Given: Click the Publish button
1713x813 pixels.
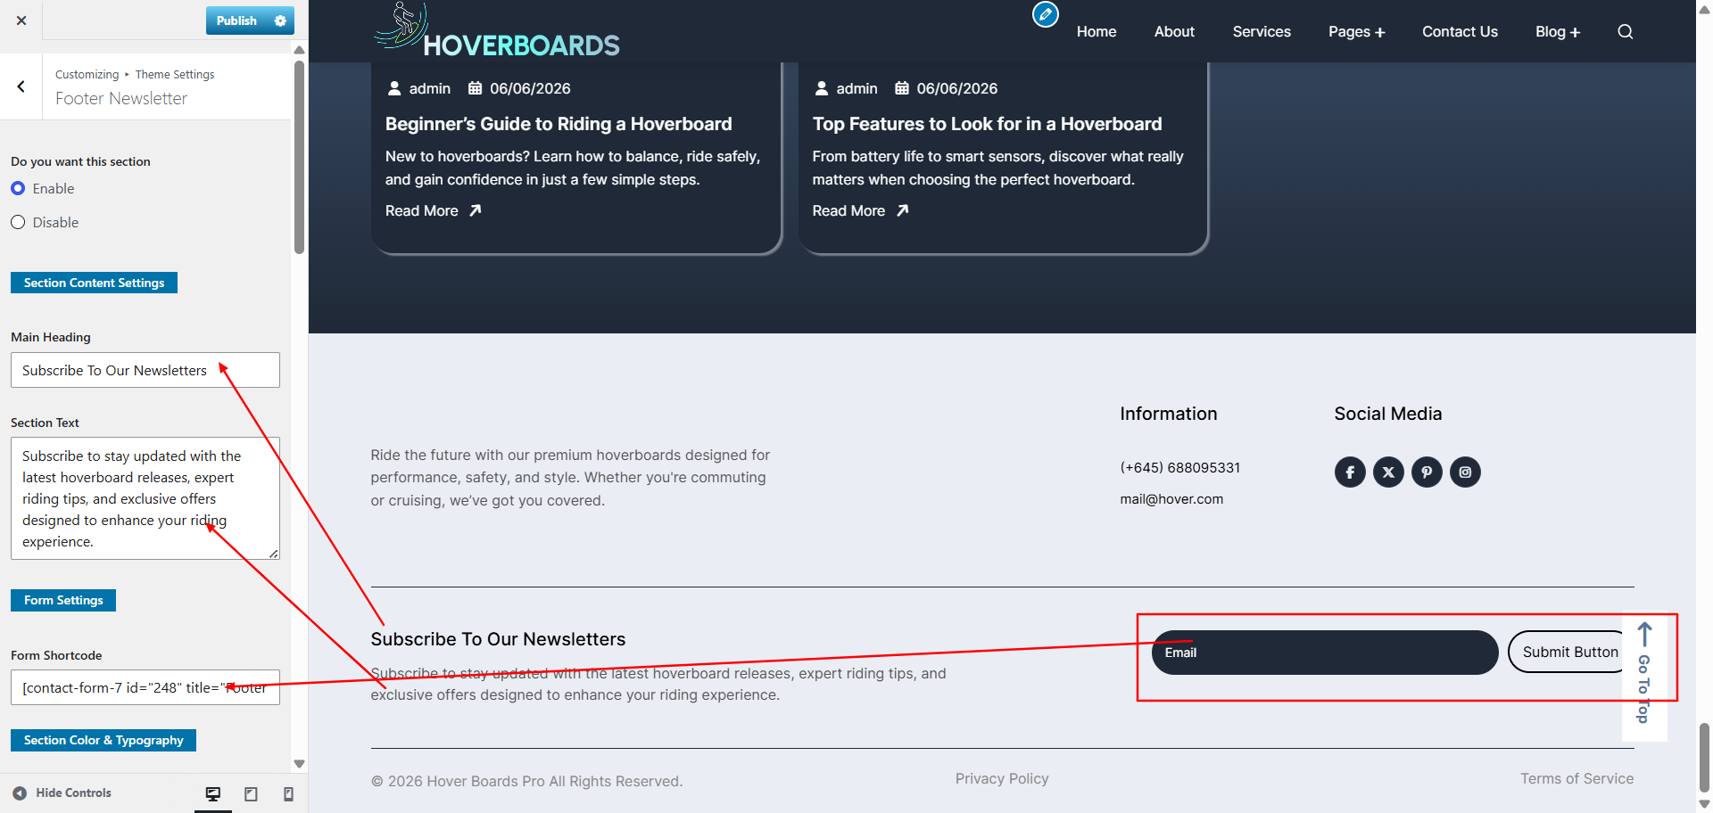Looking at the screenshot, I should (236, 21).
